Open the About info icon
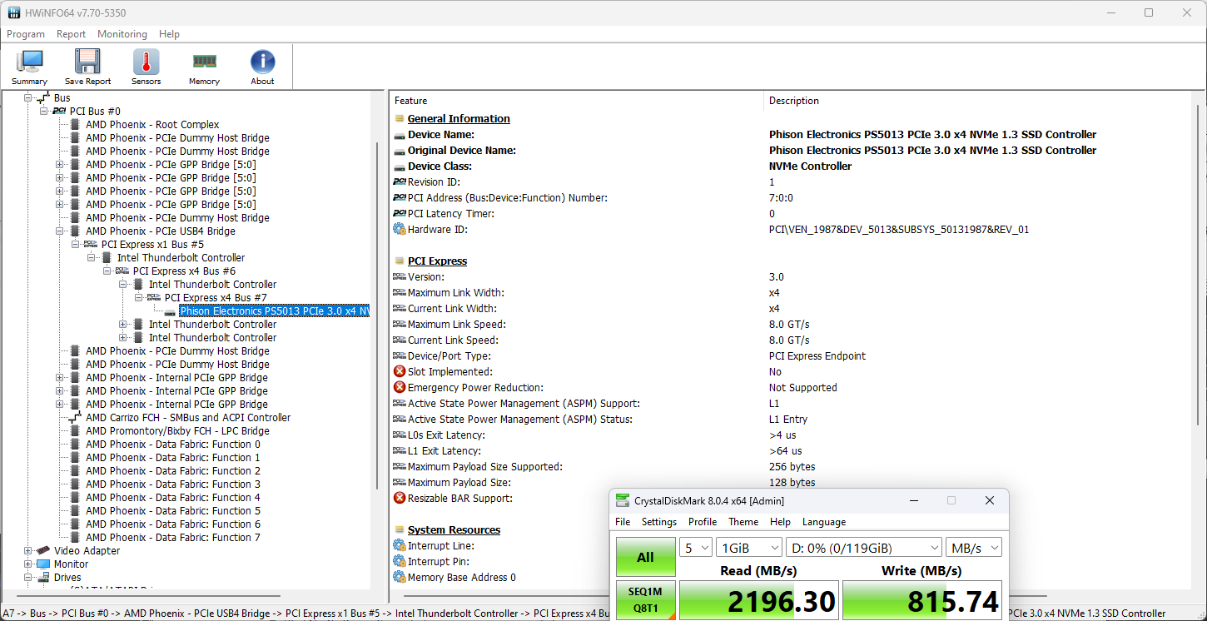The image size is (1207, 621). coord(262,67)
